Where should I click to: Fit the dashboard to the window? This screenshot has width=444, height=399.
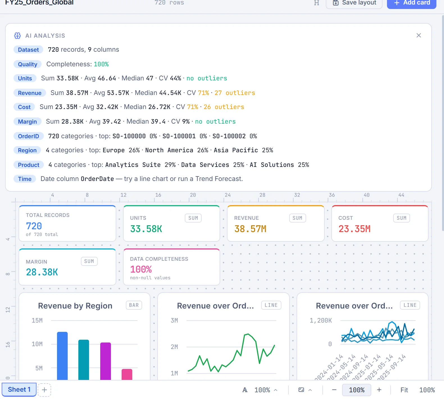tap(404, 390)
